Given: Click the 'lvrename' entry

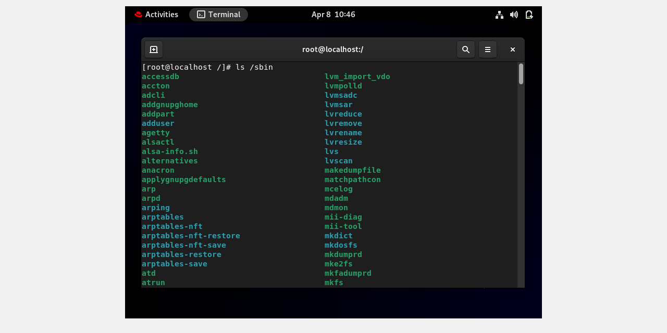Looking at the screenshot, I should point(343,133).
